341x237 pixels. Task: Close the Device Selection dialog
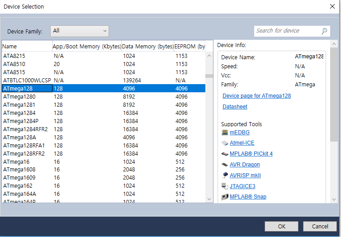click(x=332, y=6)
